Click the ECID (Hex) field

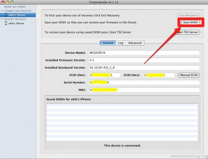(159, 75)
